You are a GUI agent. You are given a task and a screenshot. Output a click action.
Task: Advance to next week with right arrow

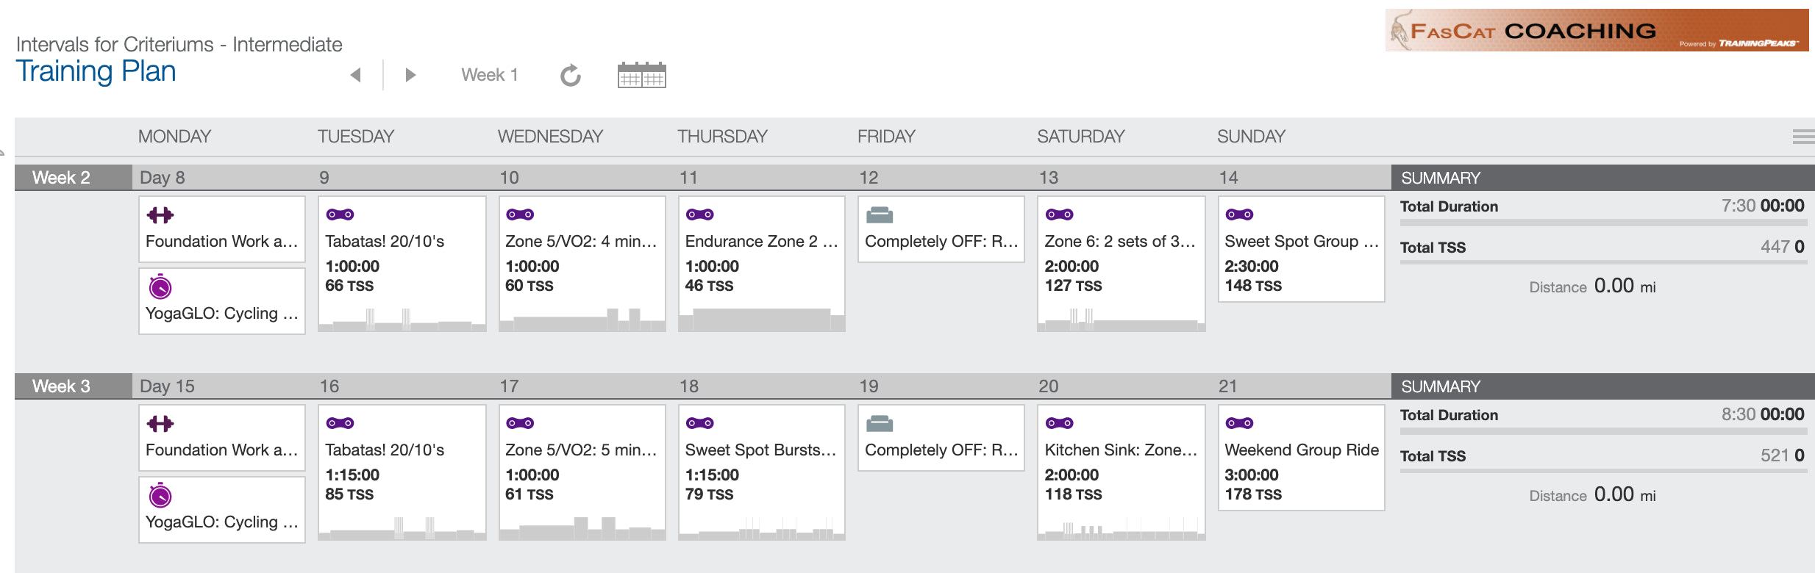pos(410,75)
